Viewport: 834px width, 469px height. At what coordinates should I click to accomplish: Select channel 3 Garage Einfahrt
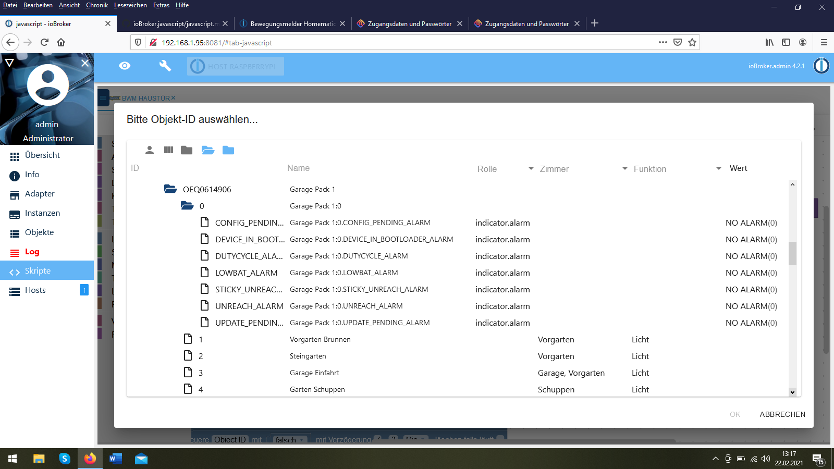(x=459, y=373)
